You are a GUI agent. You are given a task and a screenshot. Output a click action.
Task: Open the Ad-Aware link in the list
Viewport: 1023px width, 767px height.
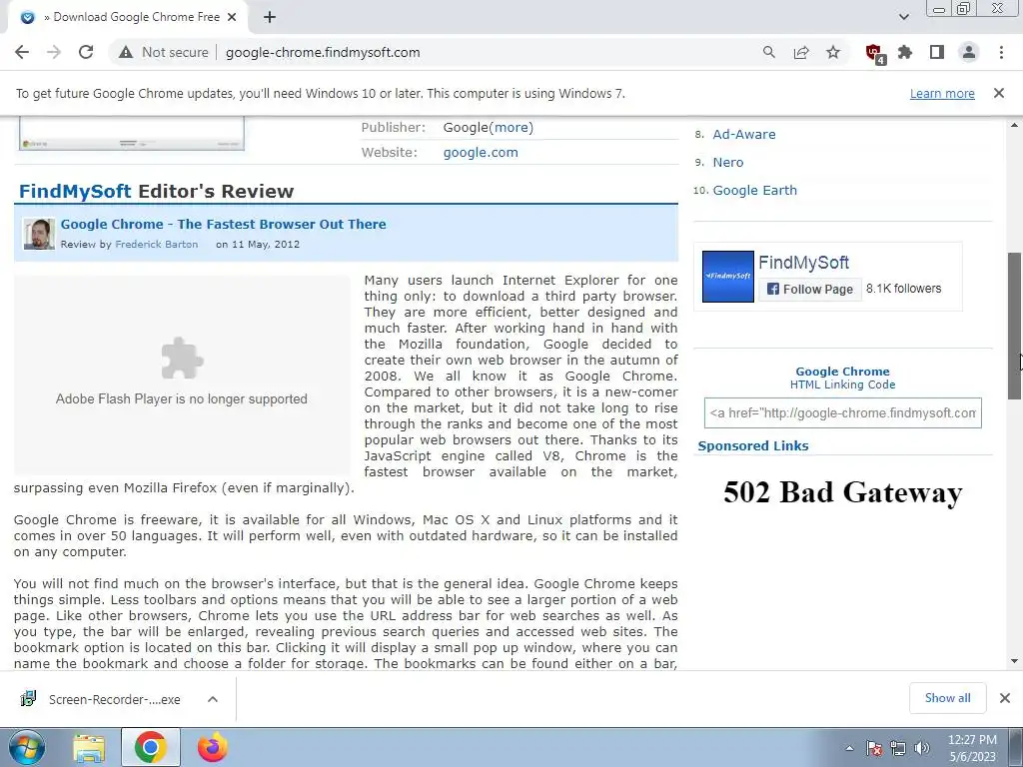[x=743, y=135]
